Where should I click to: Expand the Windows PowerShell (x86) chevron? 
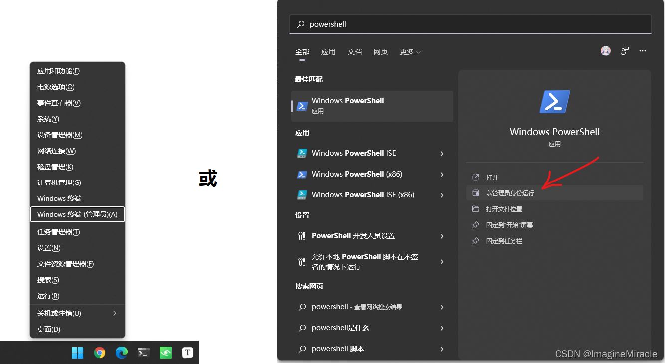tap(442, 175)
